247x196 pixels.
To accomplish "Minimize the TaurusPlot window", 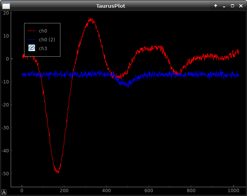I will [224, 6].
